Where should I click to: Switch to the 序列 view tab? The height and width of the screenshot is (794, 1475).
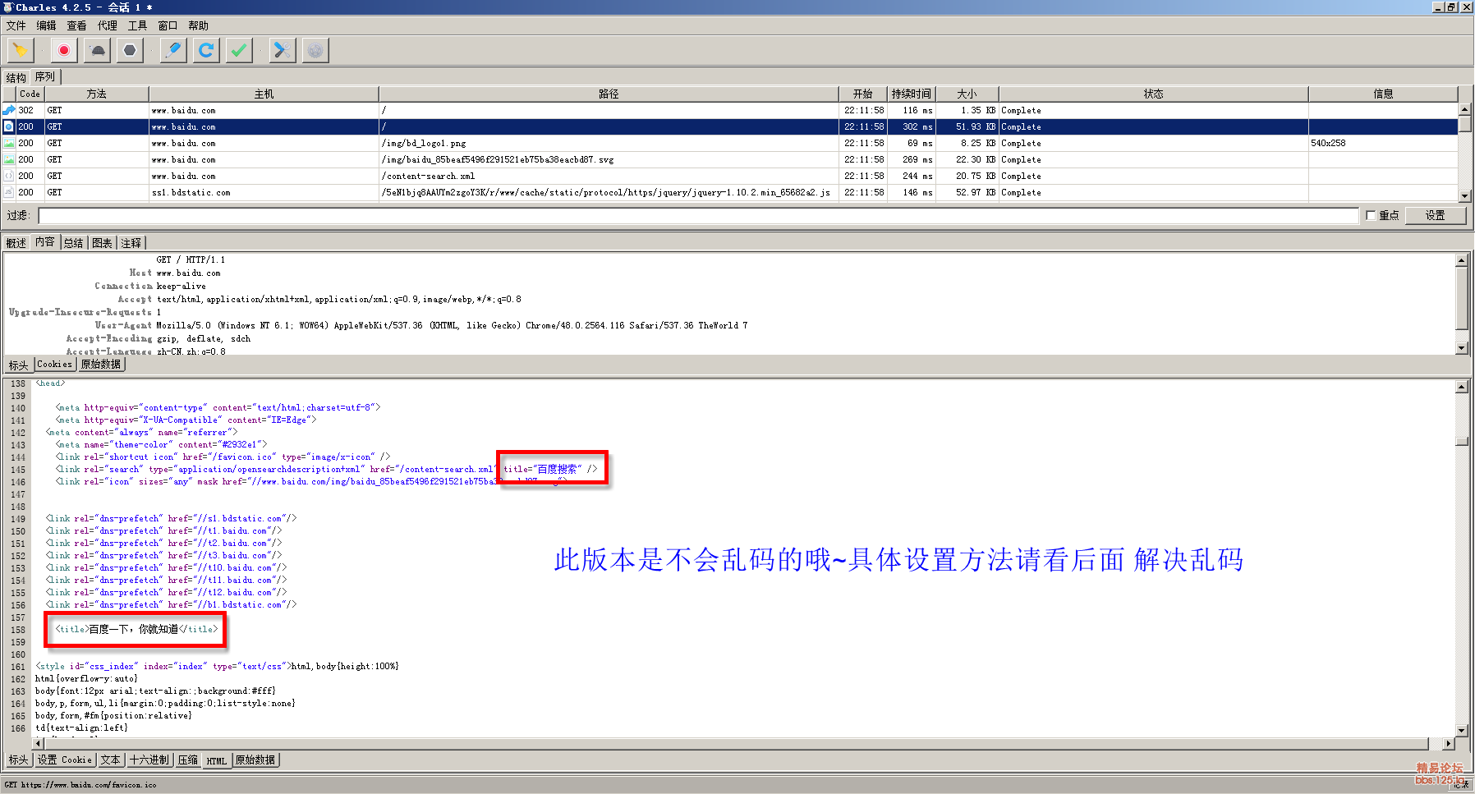pyautogui.click(x=45, y=77)
